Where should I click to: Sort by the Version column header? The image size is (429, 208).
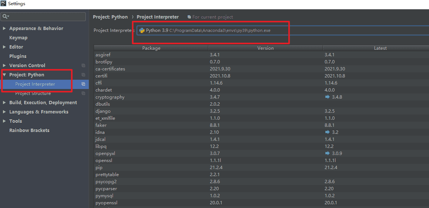pyautogui.click(x=266, y=48)
